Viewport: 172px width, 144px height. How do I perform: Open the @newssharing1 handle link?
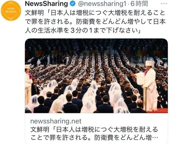point(102,4)
